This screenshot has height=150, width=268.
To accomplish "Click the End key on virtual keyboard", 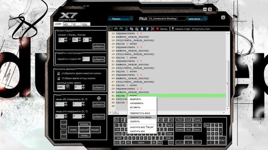I will (x=188, y=130).
